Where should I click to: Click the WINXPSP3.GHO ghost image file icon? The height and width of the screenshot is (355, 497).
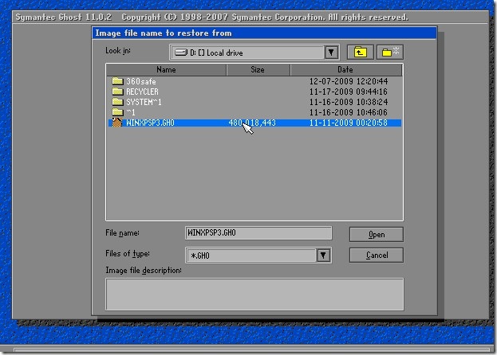click(x=117, y=123)
